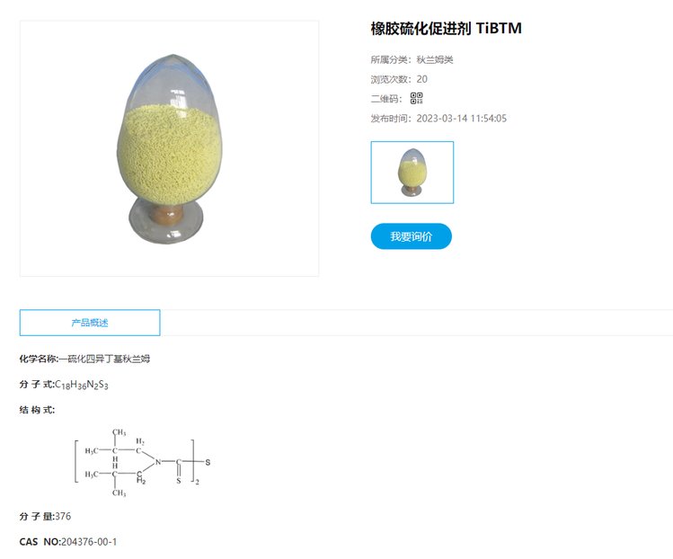This screenshot has width=673, height=559.
Task: Open the 产品概述 tab
Action: pos(90,323)
